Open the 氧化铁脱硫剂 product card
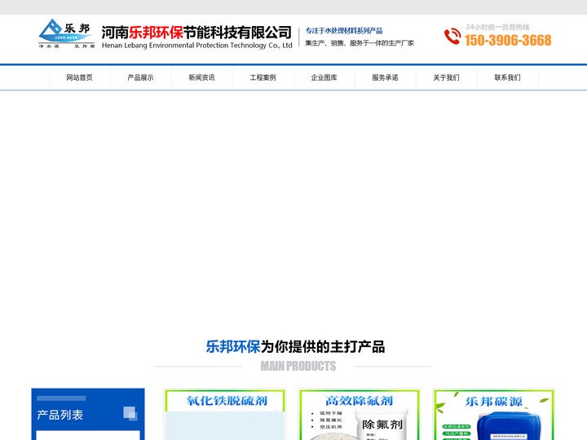The width and height of the screenshot is (587, 440). point(225,414)
